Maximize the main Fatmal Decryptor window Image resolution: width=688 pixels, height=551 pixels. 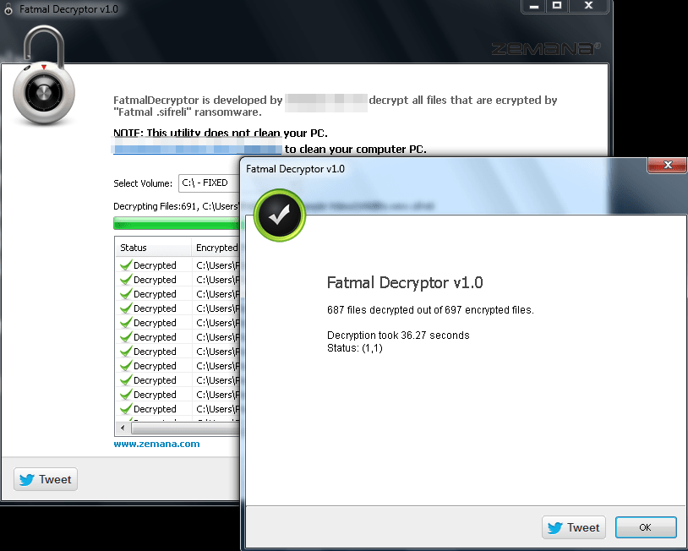coord(557,7)
